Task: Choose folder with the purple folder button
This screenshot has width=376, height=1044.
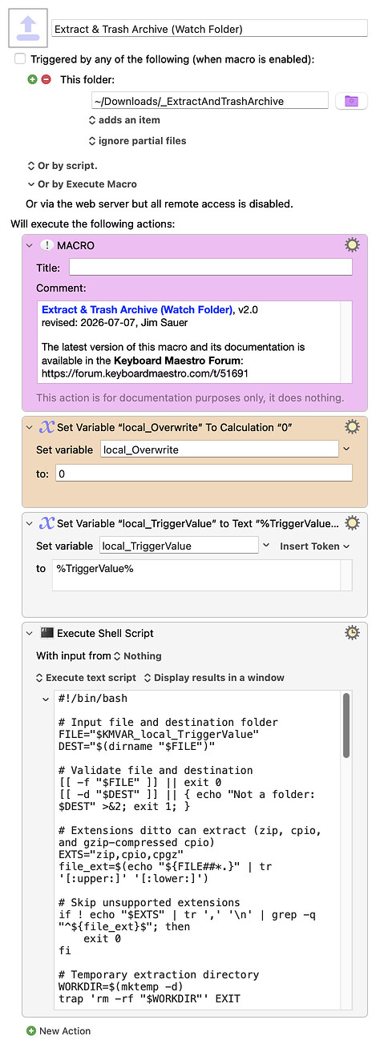Action: pos(351,101)
